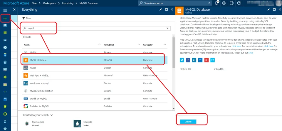Open the cube Resource groups sidebar icon

click(x=5, y=40)
